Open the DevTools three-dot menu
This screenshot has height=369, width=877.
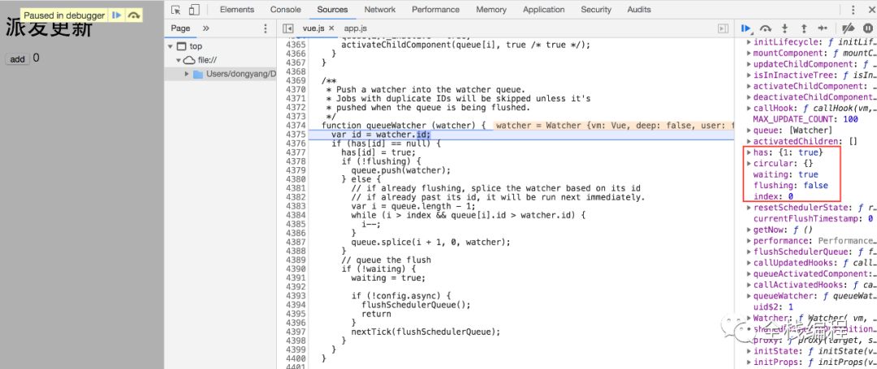coord(853,10)
